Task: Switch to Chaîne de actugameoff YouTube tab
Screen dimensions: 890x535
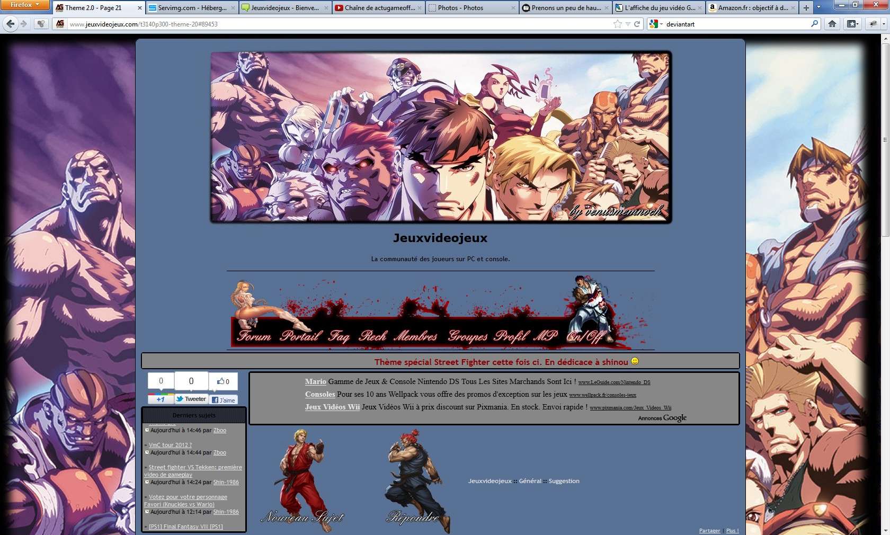Action: tap(378, 8)
